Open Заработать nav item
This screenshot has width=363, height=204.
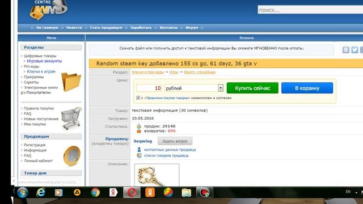click(141, 28)
